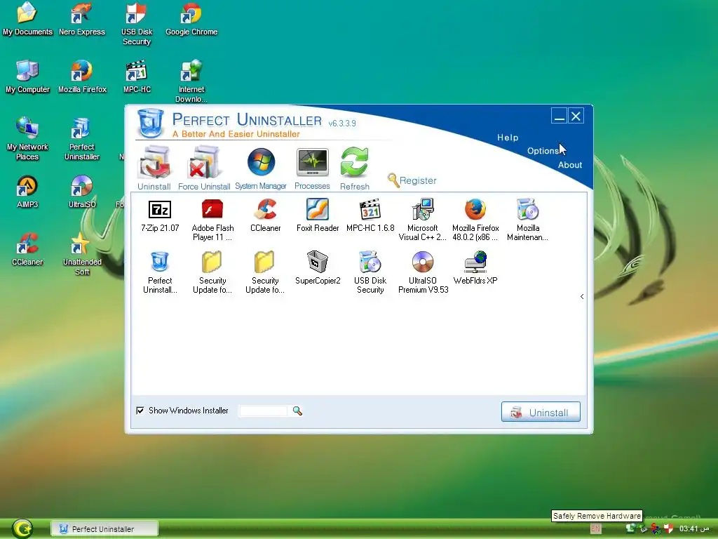Image resolution: width=718 pixels, height=539 pixels.
Task: Click the magnifier search icon
Action: tap(297, 411)
